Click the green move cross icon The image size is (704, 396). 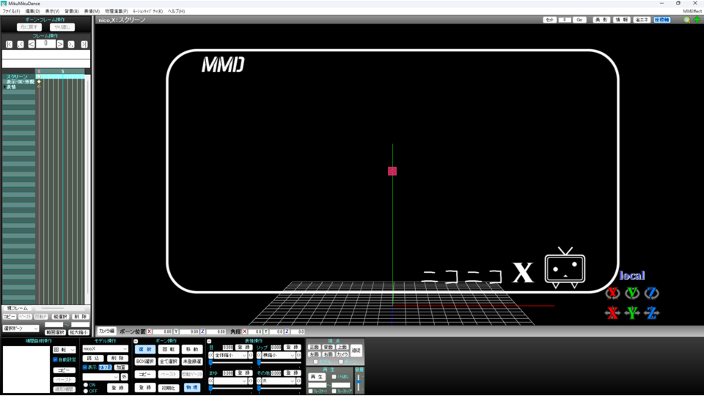(697, 20)
